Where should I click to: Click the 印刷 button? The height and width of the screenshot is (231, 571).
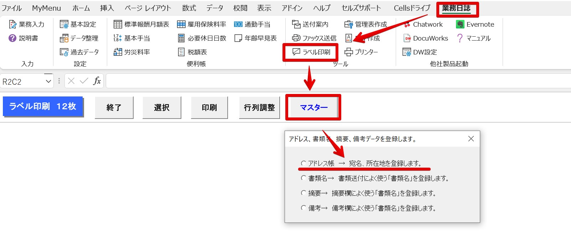(209, 107)
